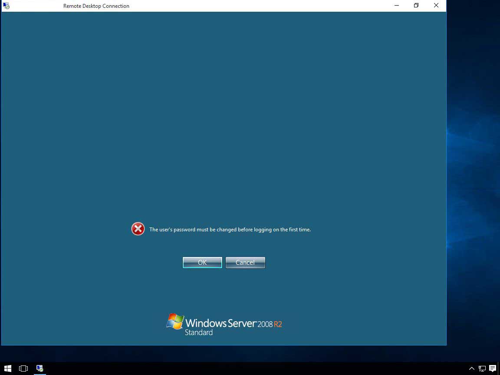Viewport: 500px width, 375px height.
Task: Open the Action Center notifications icon
Action: 493,368
